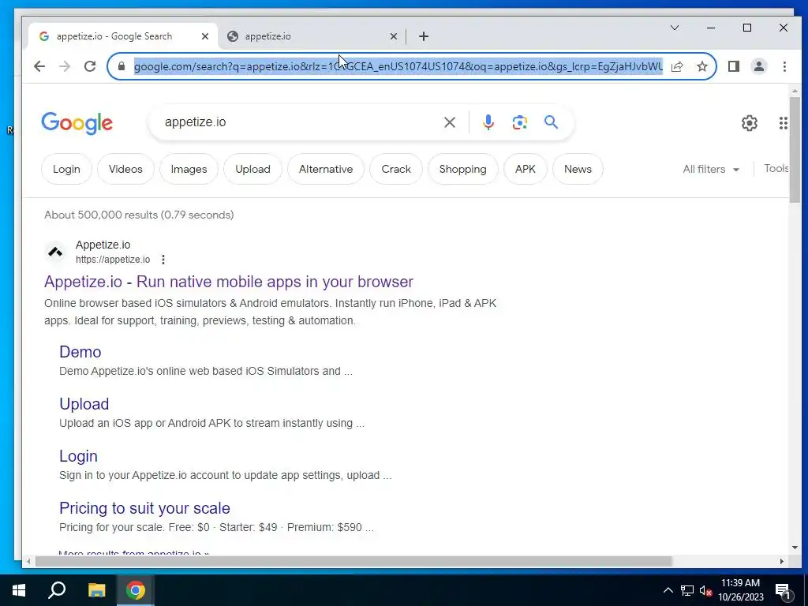
Task: Open Appetize.io - Run native mobile apps result
Action: point(229,282)
